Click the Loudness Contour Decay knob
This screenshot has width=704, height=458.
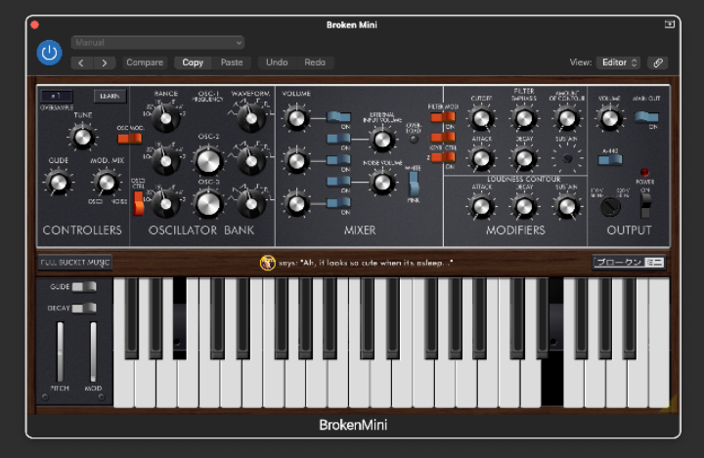pyautogui.click(x=524, y=206)
